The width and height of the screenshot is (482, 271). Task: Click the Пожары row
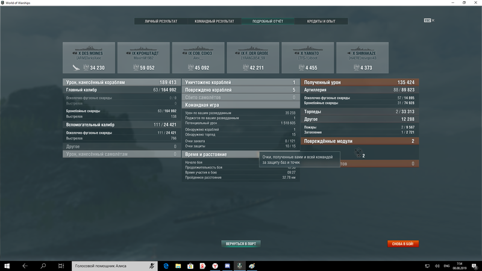(360, 127)
